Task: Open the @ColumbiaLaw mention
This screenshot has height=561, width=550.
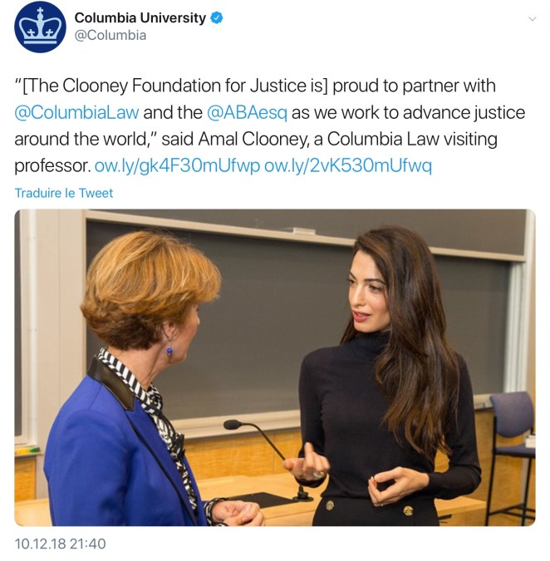Action: tap(76, 112)
